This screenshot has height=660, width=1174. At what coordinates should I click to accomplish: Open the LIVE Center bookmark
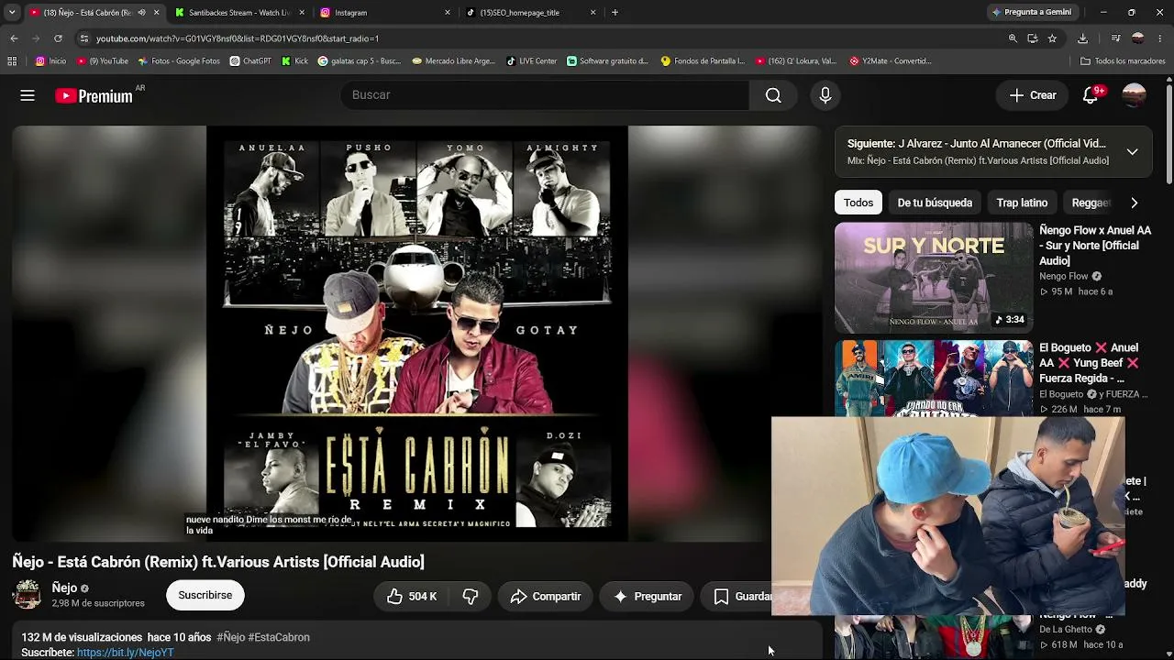click(531, 61)
